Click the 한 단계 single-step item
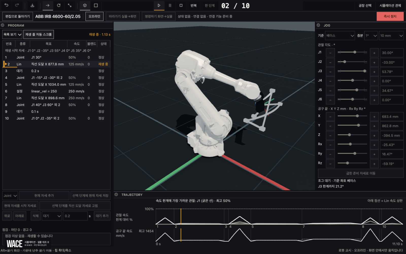Viewport: 406px width, 254px height. point(210,5)
